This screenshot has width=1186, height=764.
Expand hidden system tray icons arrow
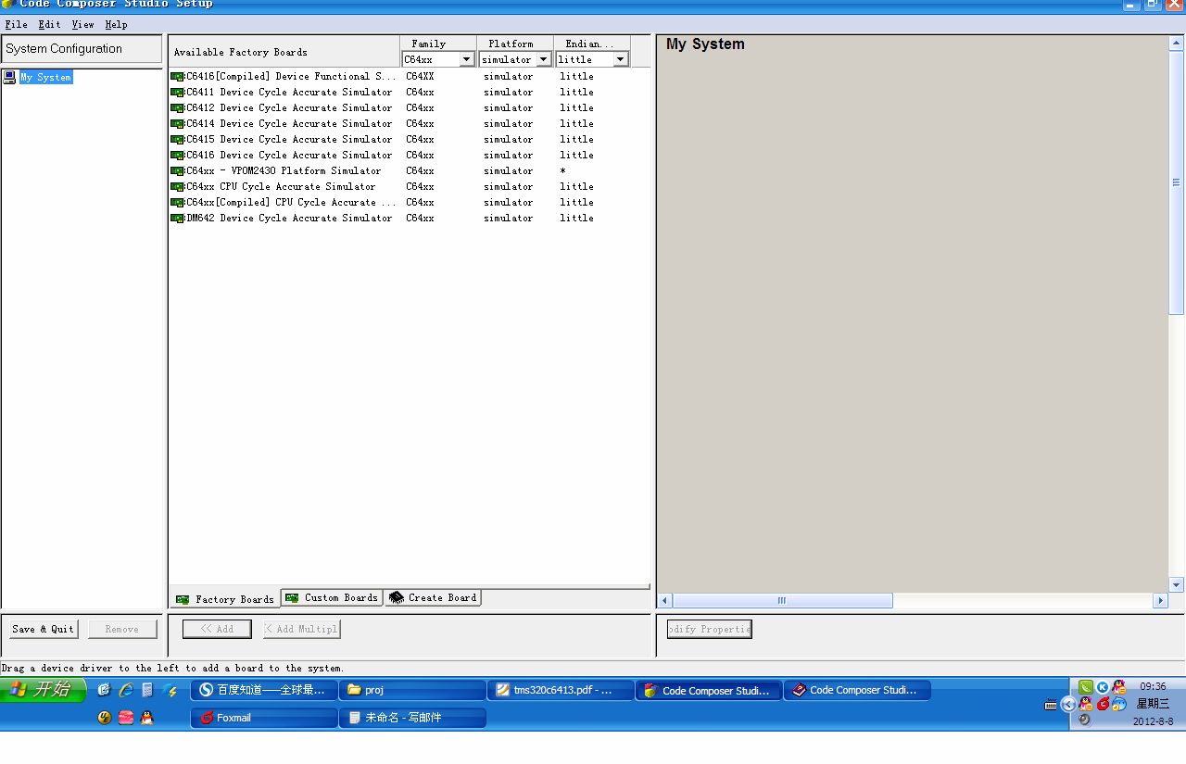(1068, 705)
